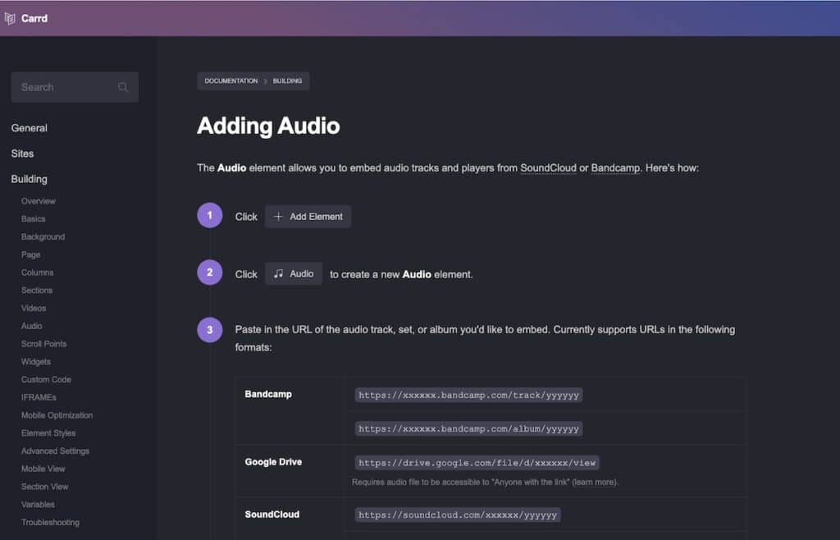Click the Bandcamp track URL example
Image resolution: width=840 pixels, height=540 pixels.
pyautogui.click(x=468, y=396)
